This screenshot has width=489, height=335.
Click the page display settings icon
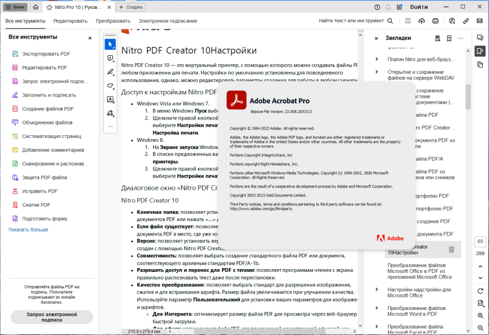(480, 303)
